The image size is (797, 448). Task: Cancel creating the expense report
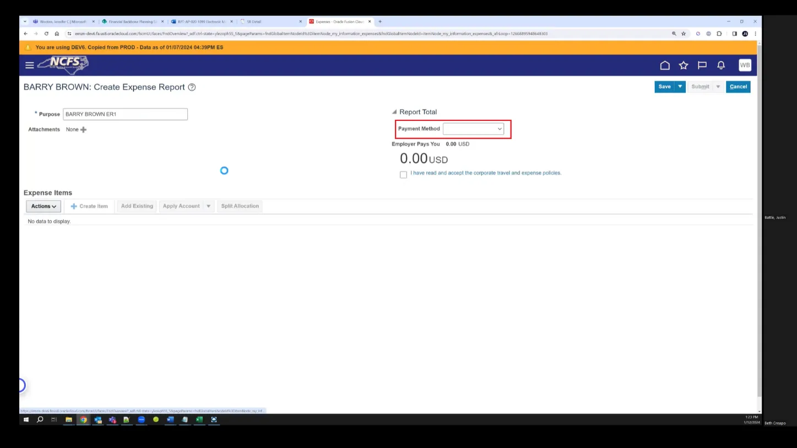point(738,87)
